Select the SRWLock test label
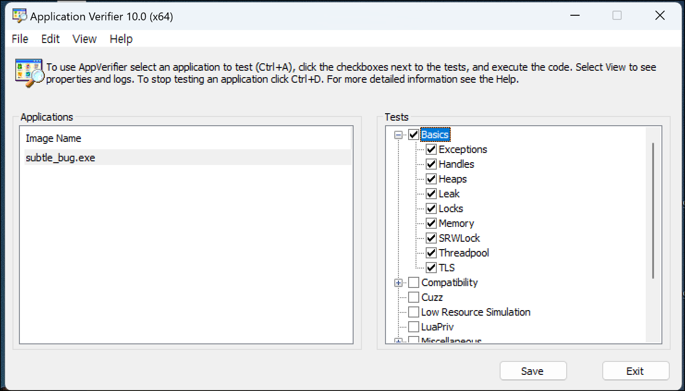 (459, 238)
